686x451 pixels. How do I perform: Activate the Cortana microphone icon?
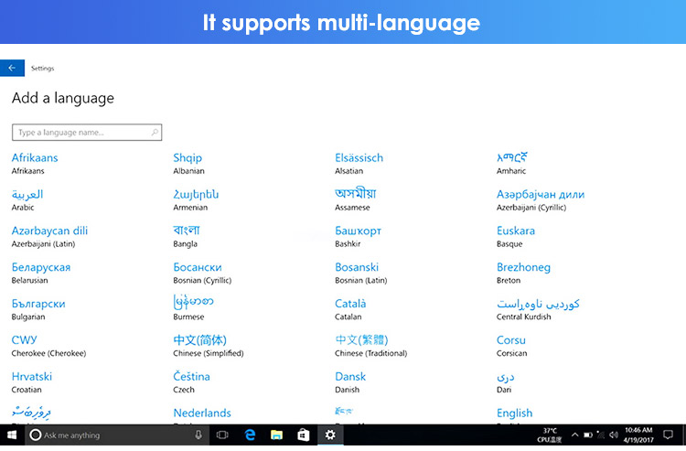[198, 435]
